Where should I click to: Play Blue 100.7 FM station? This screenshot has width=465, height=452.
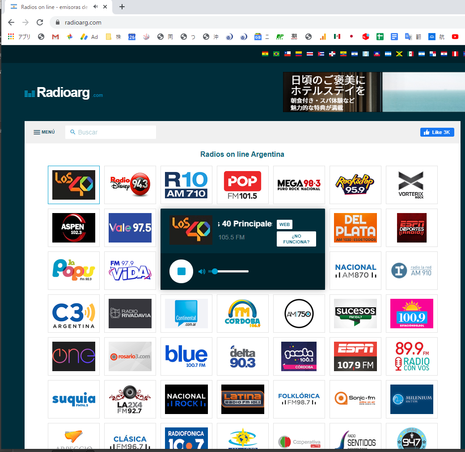coord(186,356)
